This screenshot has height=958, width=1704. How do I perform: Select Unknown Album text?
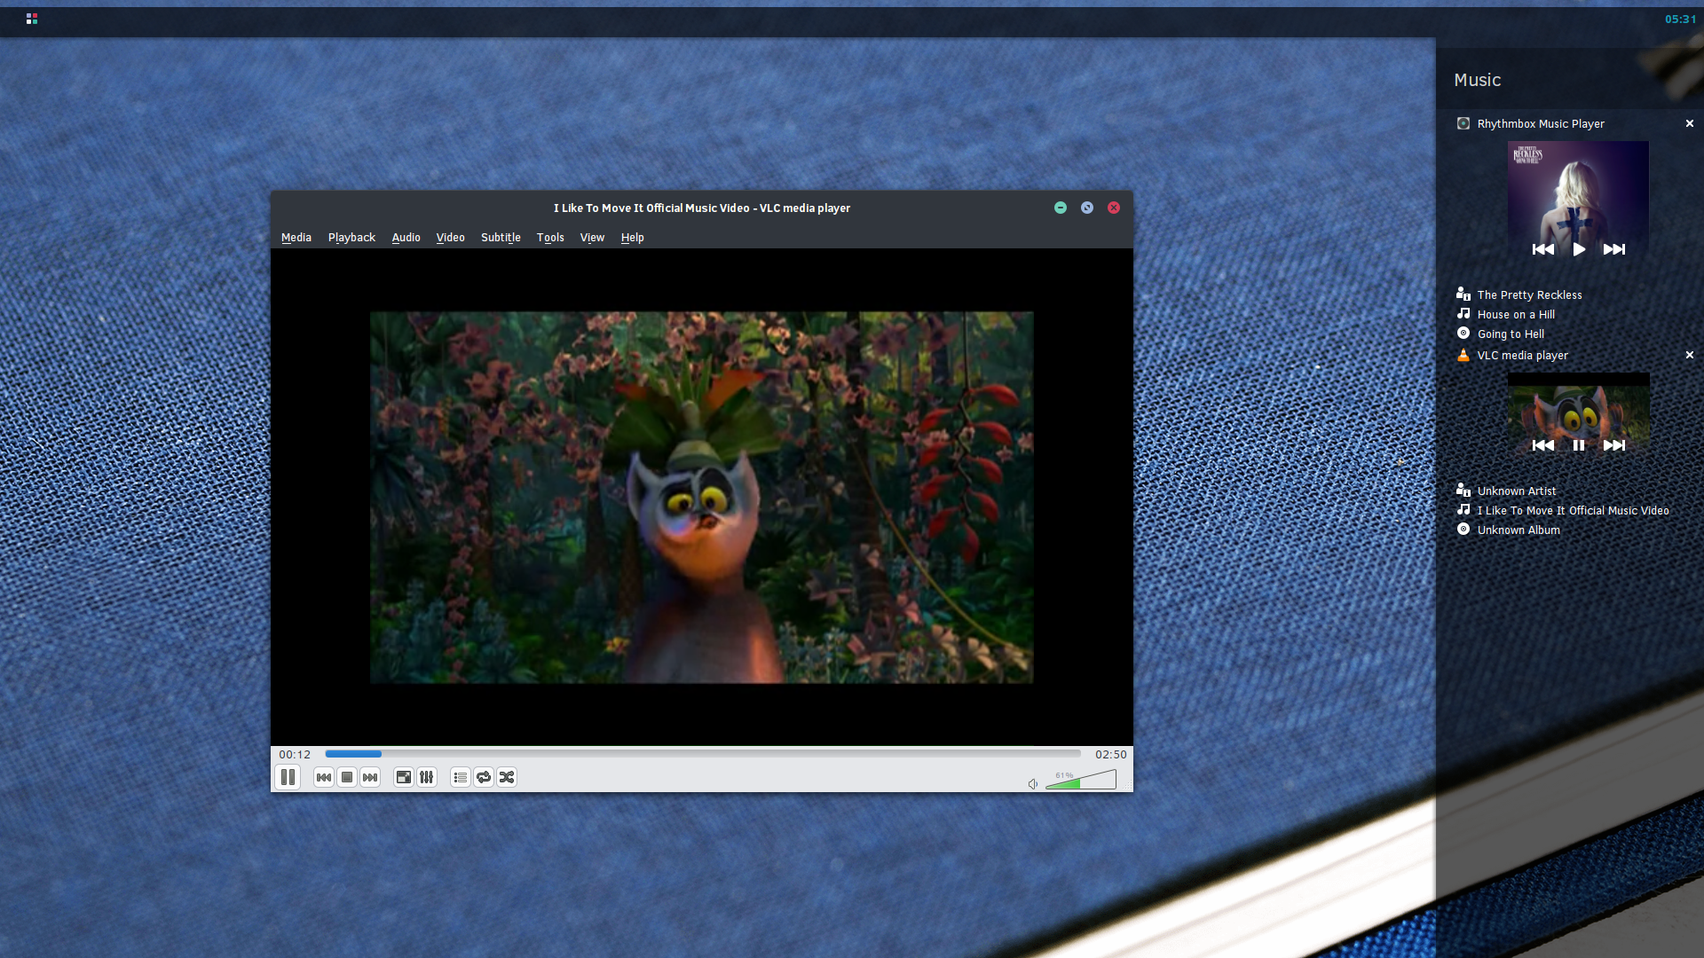(1519, 530)
